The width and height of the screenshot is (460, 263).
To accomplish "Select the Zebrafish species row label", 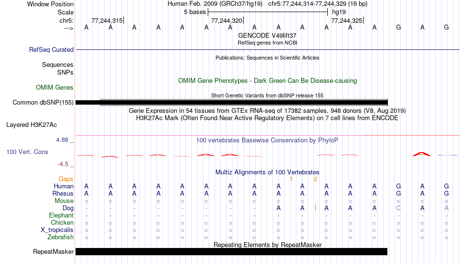I will (61, 237).
